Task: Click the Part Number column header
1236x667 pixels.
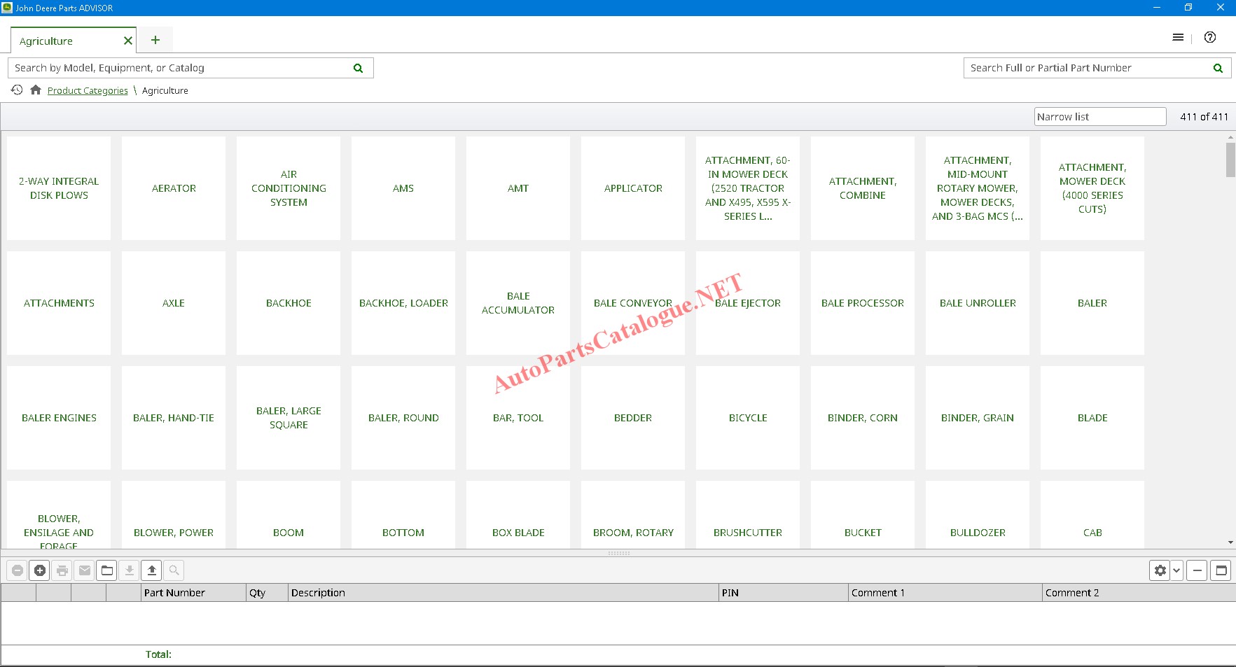Action: 193,593
